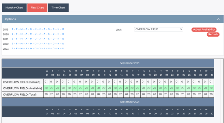Jump to September 2020 via S link
224x123 pixels.
coord(49,34)
